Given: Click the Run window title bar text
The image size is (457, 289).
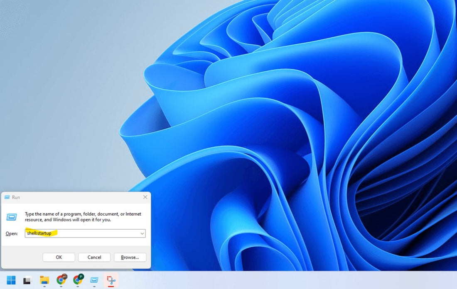Looking at the screenshot, I should click(x=17, y=197).
